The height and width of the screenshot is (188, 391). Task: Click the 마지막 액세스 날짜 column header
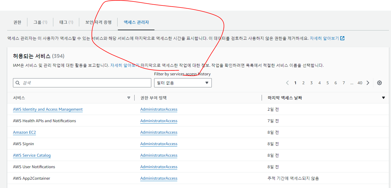(285, 98)
